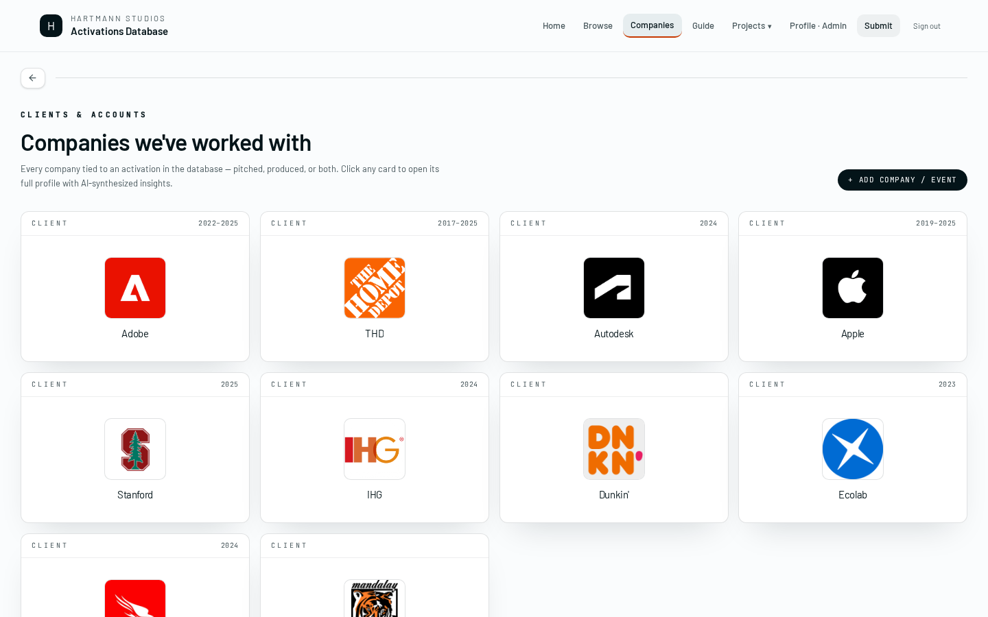The height and width of the screenshot is (617, 988).
Task: Open the Autodesk logo
Action: tap(614, 288)
